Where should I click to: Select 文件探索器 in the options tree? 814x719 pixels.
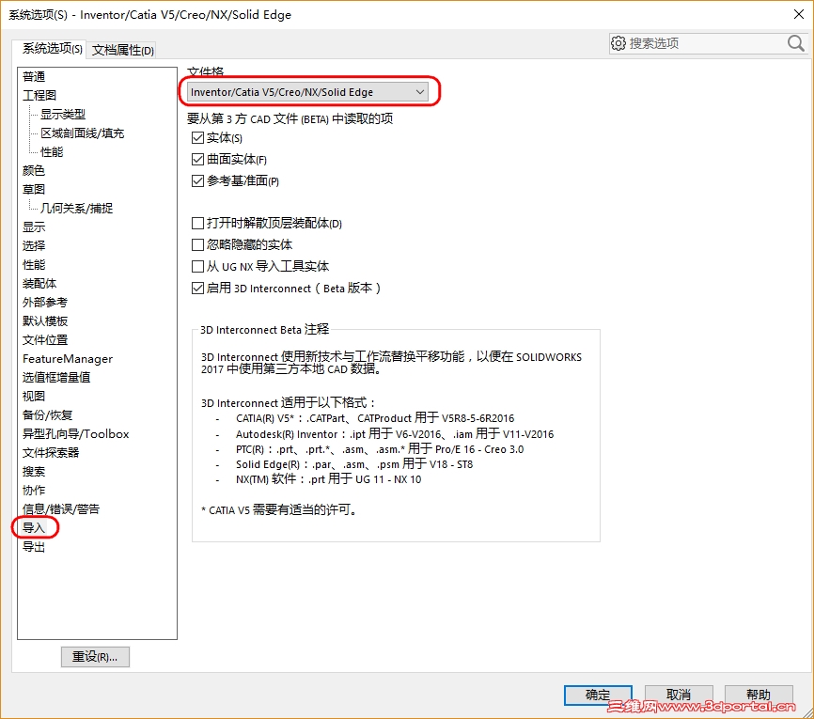[x=51, y=453]
